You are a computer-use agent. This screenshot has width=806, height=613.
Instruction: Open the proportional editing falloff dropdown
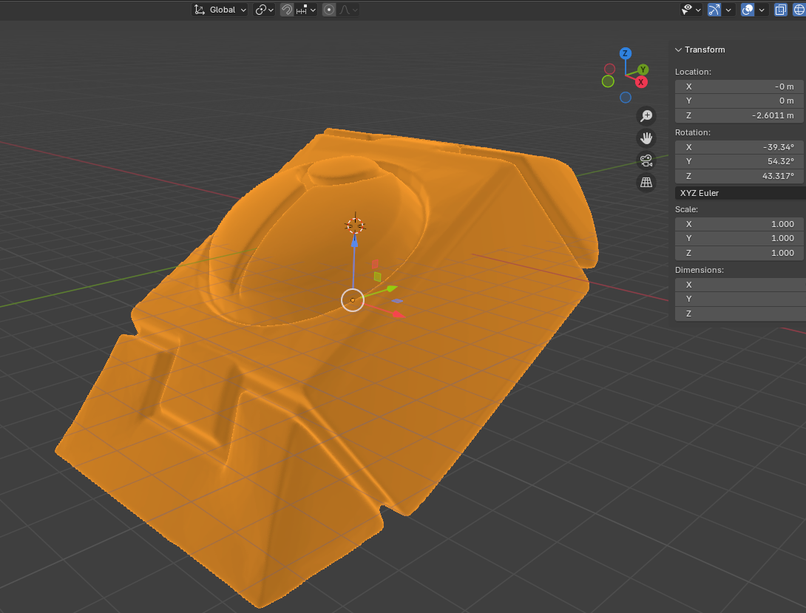348,10
